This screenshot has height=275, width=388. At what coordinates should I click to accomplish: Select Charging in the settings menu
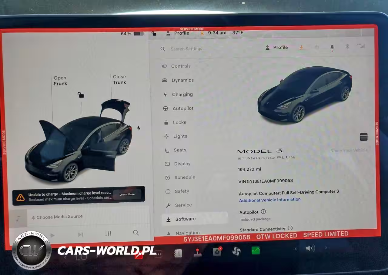(x=182, y=94)
